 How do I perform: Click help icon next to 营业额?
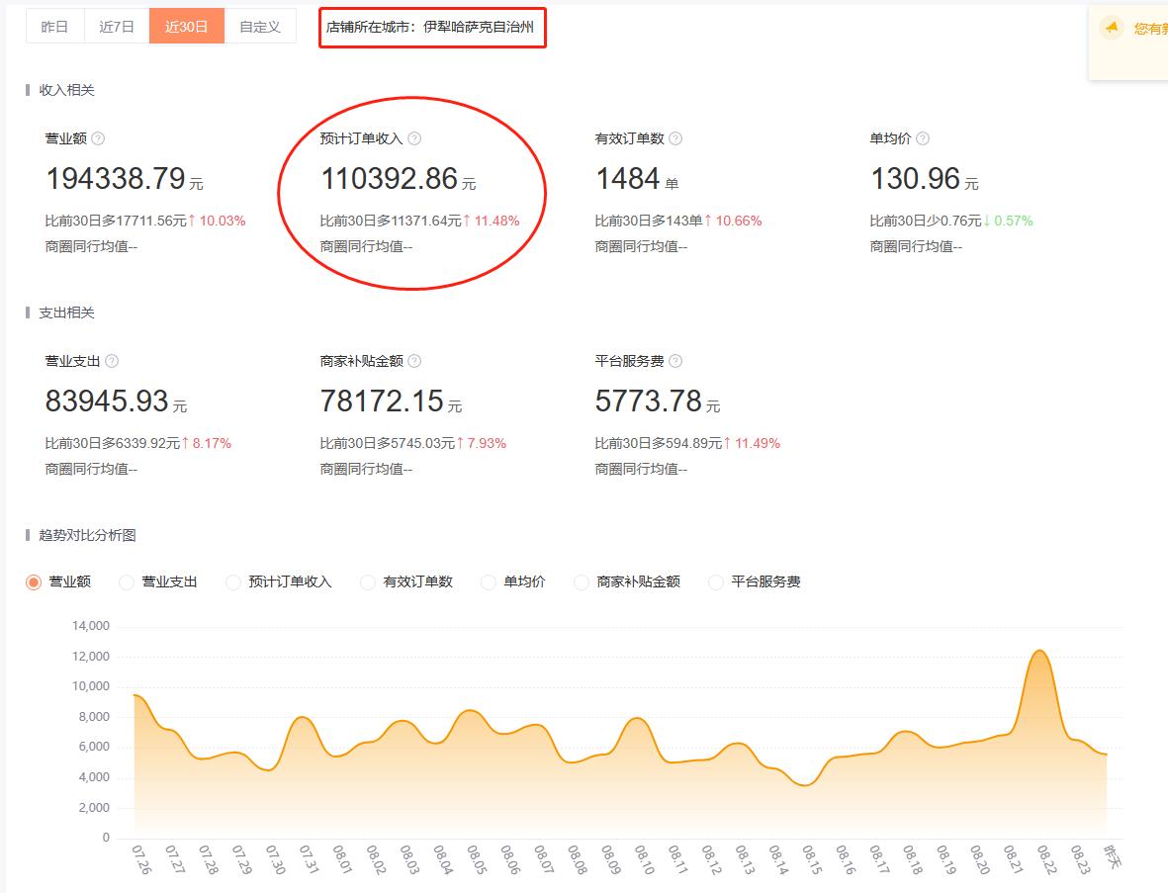(98, 138)
